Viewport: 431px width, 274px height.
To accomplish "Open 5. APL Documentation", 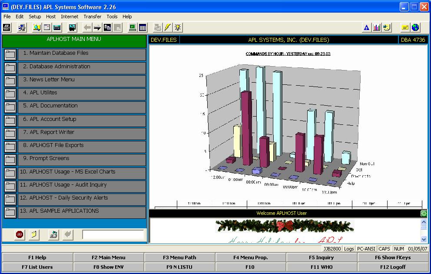I will coord(82,107).
